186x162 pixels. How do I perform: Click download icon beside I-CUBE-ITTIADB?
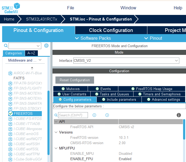pyautogui.click(x=10, y=124)
